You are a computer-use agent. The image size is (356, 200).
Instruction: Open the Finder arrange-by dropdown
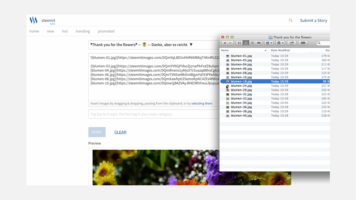tap(269, 43)
